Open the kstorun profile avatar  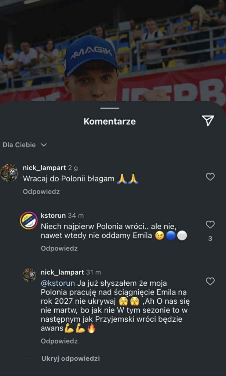[29, 220]
